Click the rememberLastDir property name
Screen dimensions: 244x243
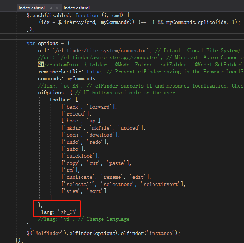pos(59,72)
